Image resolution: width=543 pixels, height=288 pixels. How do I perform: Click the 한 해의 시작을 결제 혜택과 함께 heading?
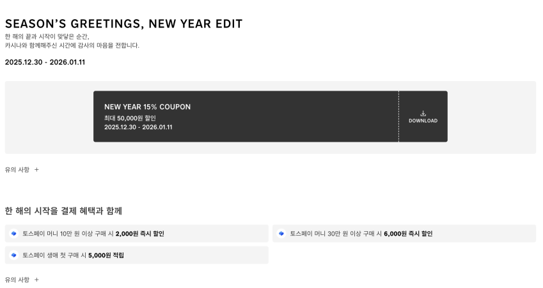pyautogui.click(x=63, y=211)
